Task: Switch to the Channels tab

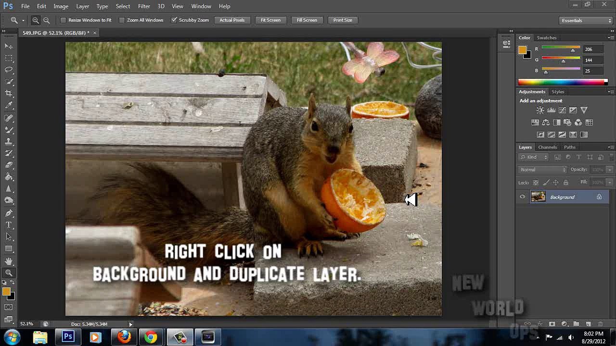Action: pos(548,147)
